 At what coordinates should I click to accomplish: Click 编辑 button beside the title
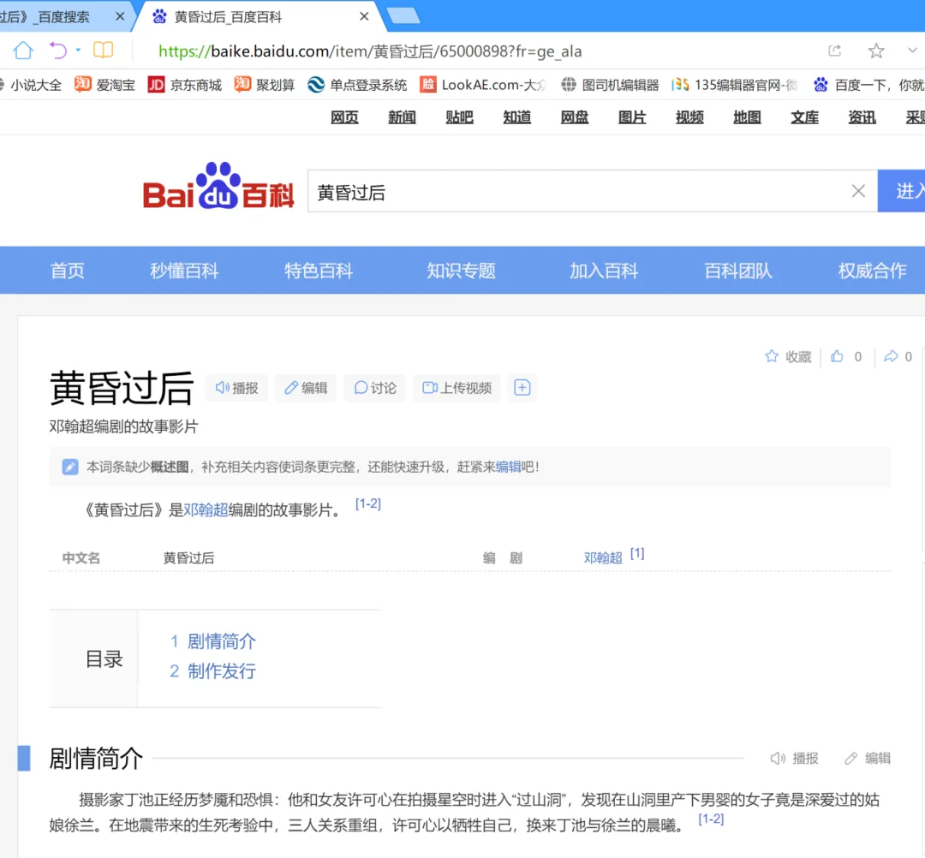(x=306, y=388)
